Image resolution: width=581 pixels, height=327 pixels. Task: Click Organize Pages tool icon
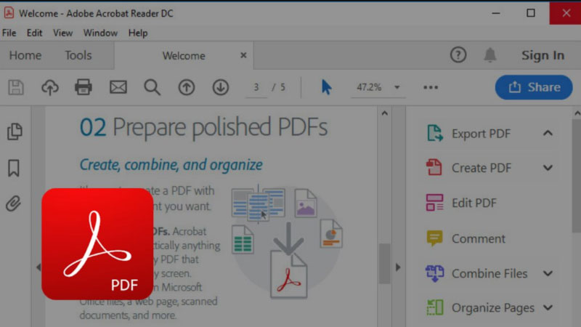coord(434,307)
